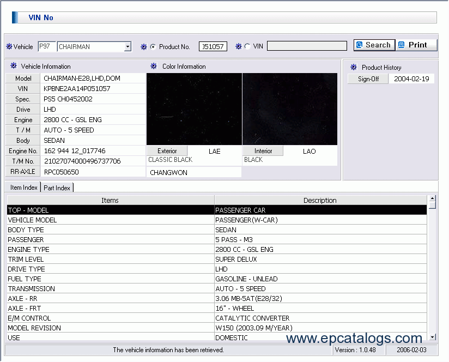Screen dimensions: 449x362
Task: Click the interior Black color swatch
Action: [290, 109]
